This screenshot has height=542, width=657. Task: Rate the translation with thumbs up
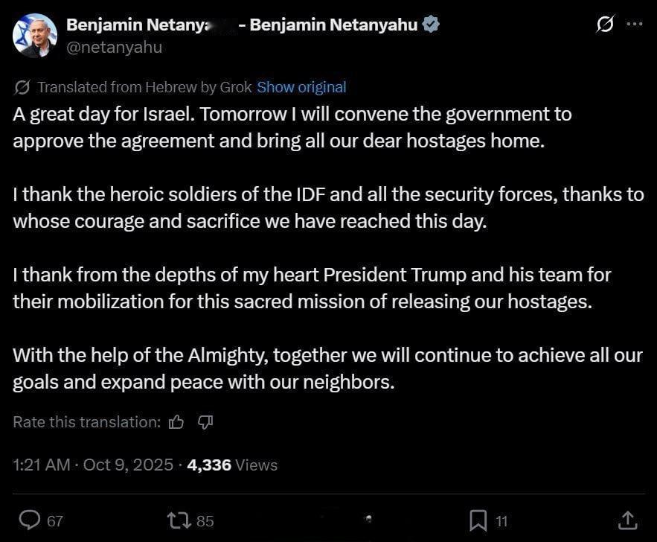pyautogui.click(x=176, y=422)
